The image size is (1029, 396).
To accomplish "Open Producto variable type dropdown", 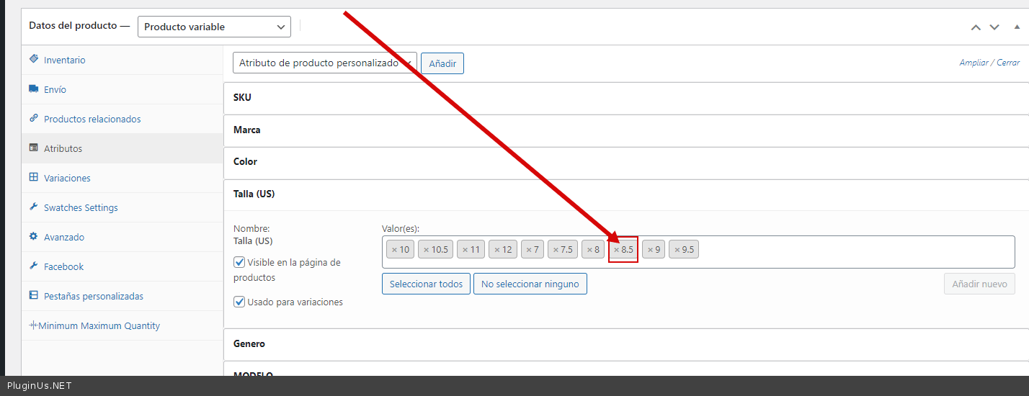I will click(x=214, y=27).
